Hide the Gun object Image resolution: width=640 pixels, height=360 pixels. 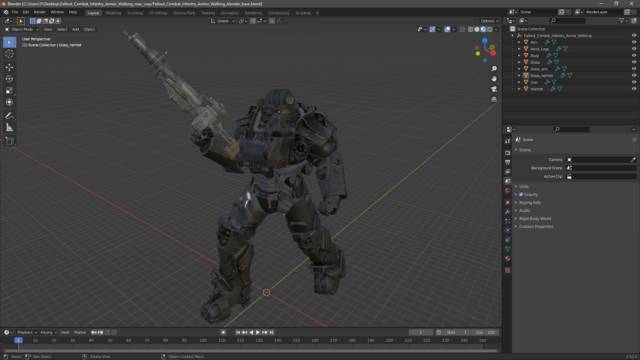pos(634,82)
